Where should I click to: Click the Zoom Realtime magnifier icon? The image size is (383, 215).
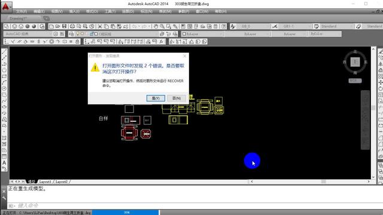coord(162,26)
